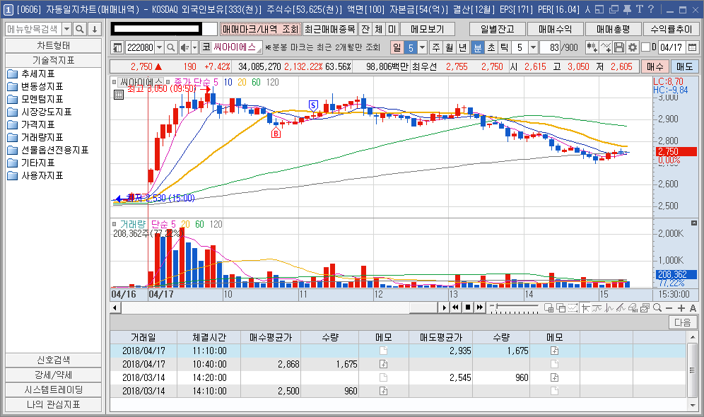This screenshot has width=704, height=417.
Task: Click the pin window icon in title bar
Action: click(627, 9)
